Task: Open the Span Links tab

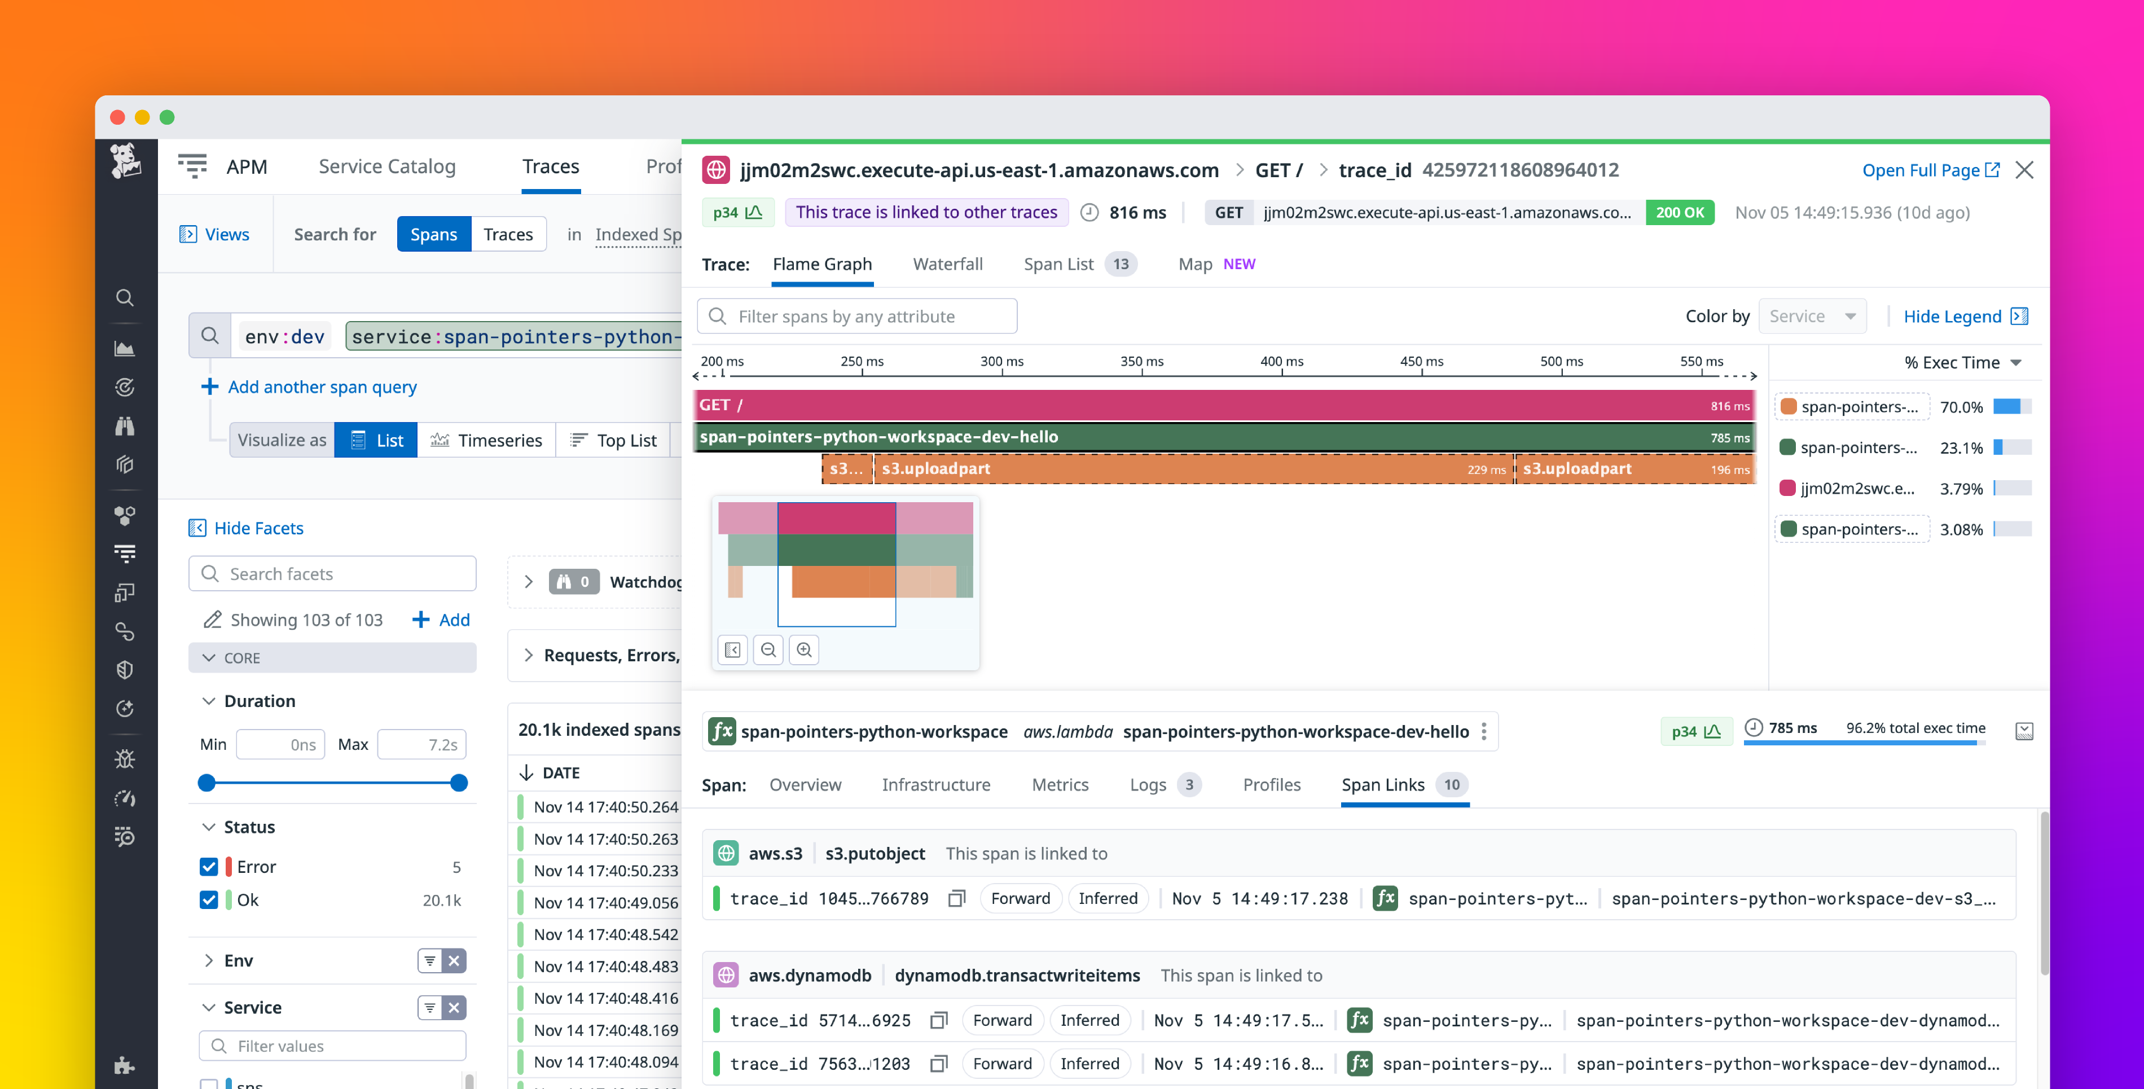Action: (x=1382, y=784)
